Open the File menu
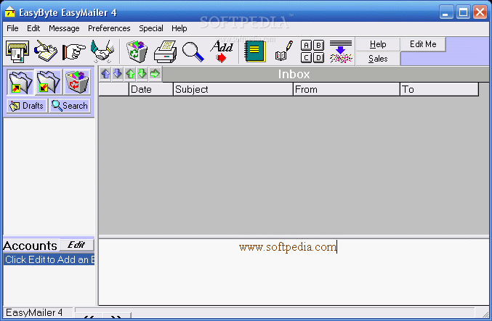This screenshot has width=492, height=321. tap(12, 28)
